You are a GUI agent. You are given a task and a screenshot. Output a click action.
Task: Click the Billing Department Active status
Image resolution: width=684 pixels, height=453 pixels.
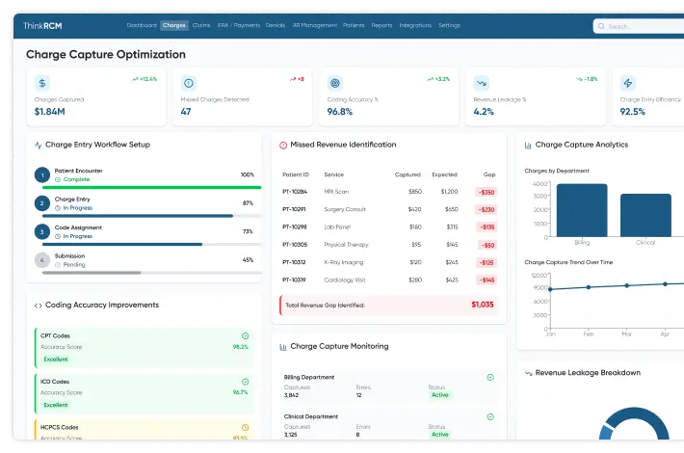tap(439, 395)
